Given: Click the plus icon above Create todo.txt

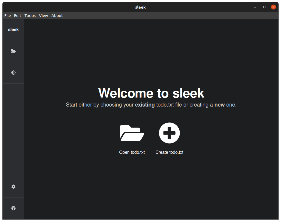Looking at the screenshot, I should pyautogui.click(x=169, y=133).
